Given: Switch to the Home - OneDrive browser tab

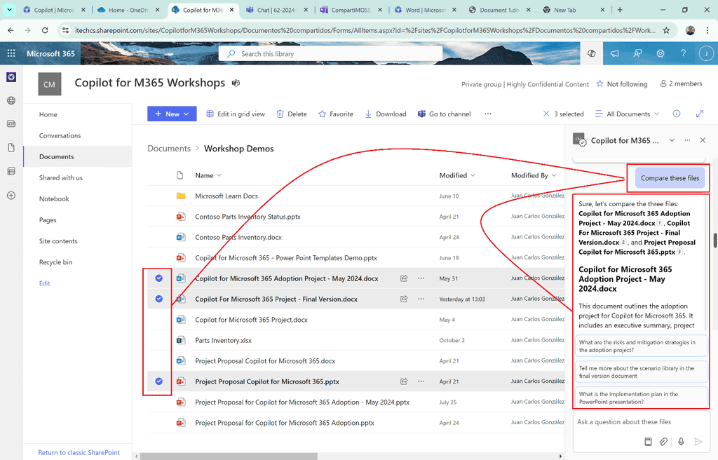Looking at the screenshot, I should pos(130,10).
